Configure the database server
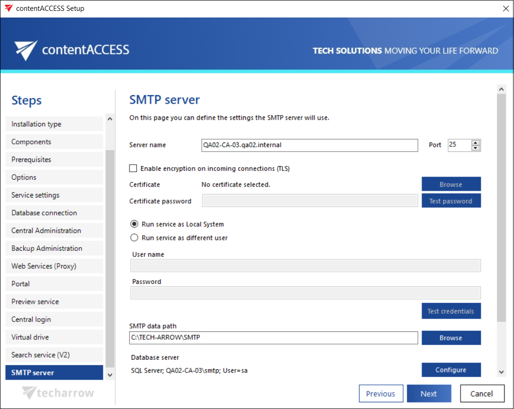Viewport: 514px width, 409px height. pyautogui.click(x=451, y=370)
